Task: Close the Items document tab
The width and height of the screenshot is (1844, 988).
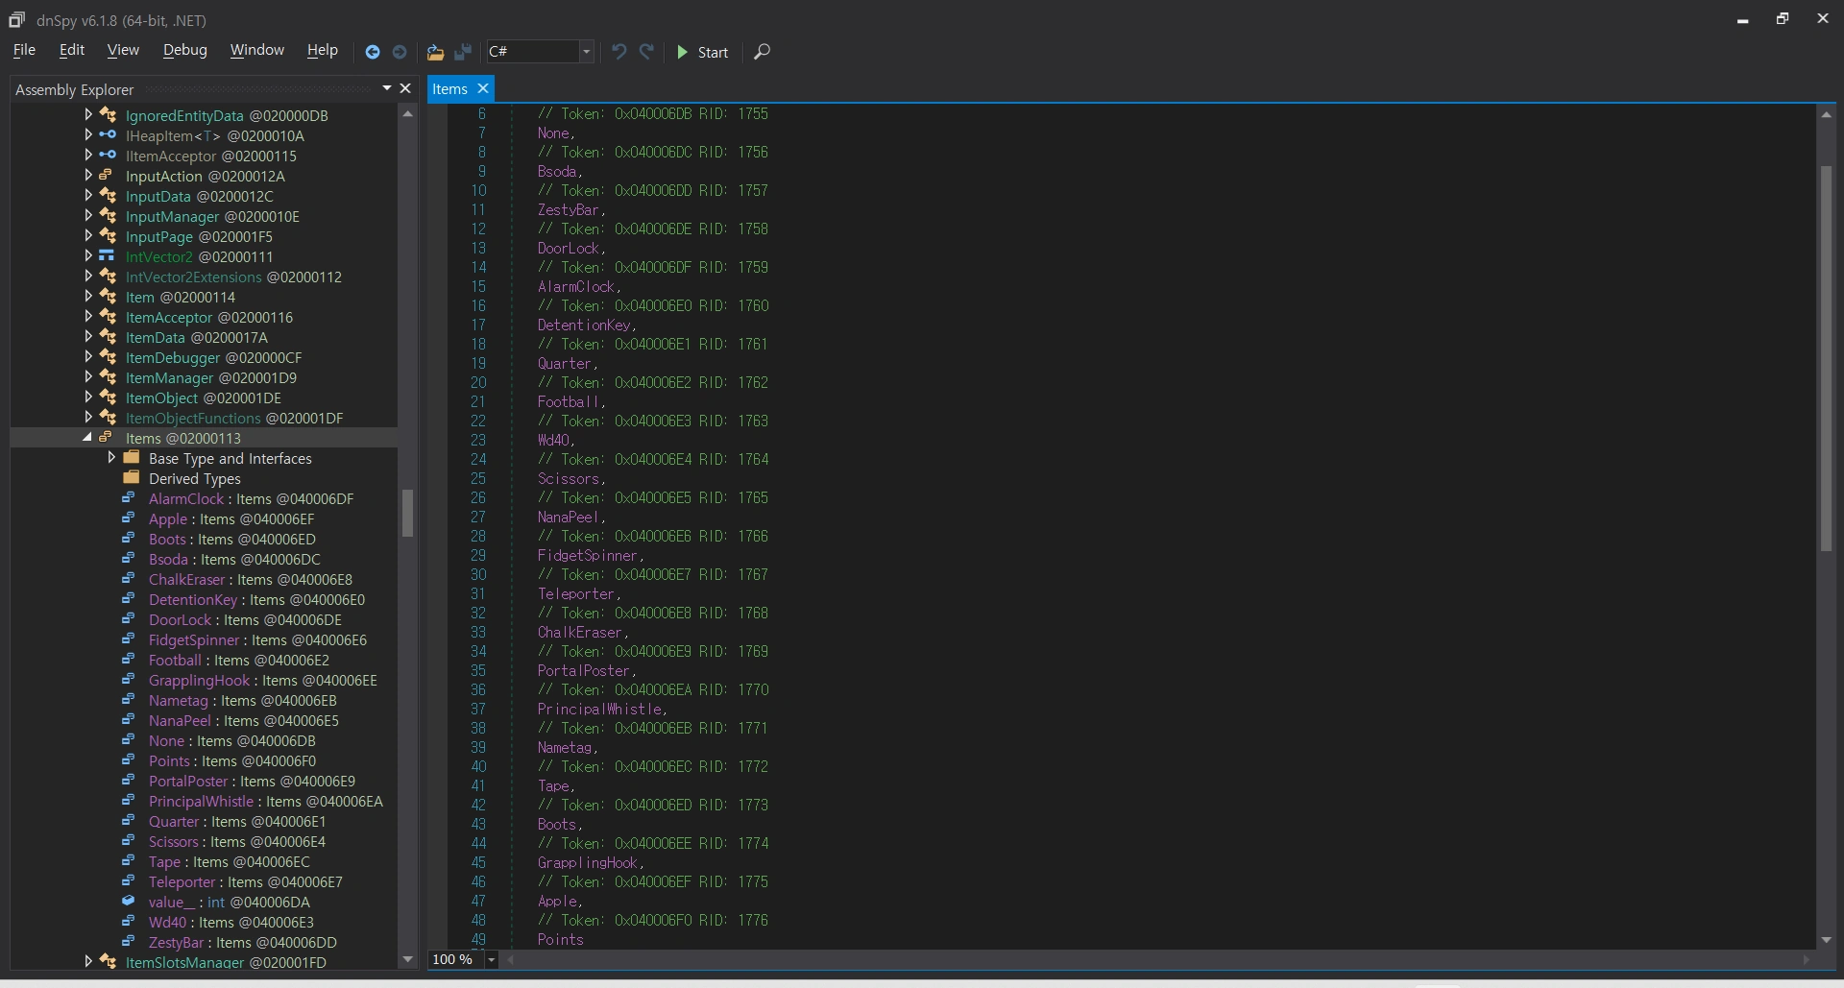Action: pos(483,88)
